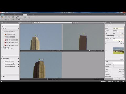Viewport: 126px width, 94px height.
Task: Open the Surfaces ribbon tab
Action: pos(16,15)
